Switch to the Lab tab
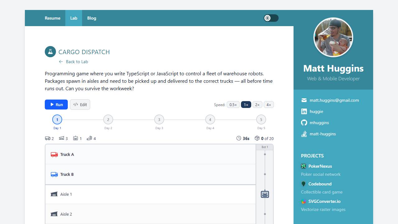Image resolution: width=398 pixels, height=224 pixels. point(74,18)
